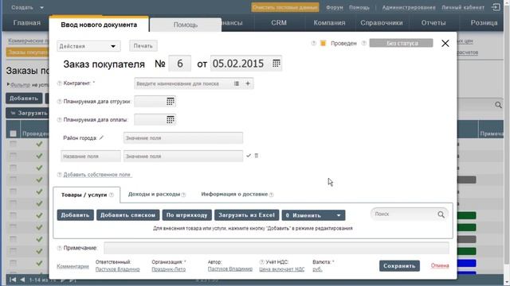Image resolution: width=510 pixels, height=286 pixels.
Task: Expand the Создать dropdown arrow
Action: pyautogui.click(x=41, y=7)
